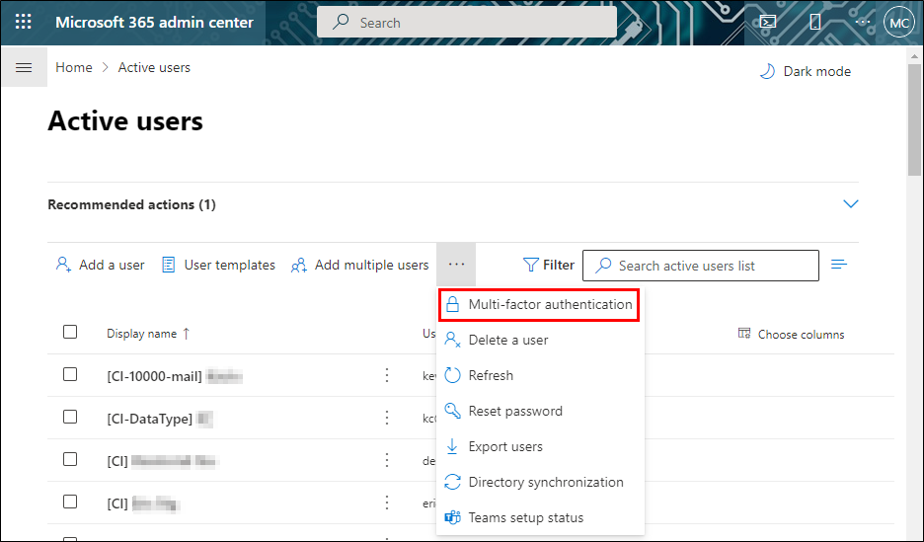This screenshot has width=924, height=542.
Task: Choose Delete a user from menu
Action: 540,340
